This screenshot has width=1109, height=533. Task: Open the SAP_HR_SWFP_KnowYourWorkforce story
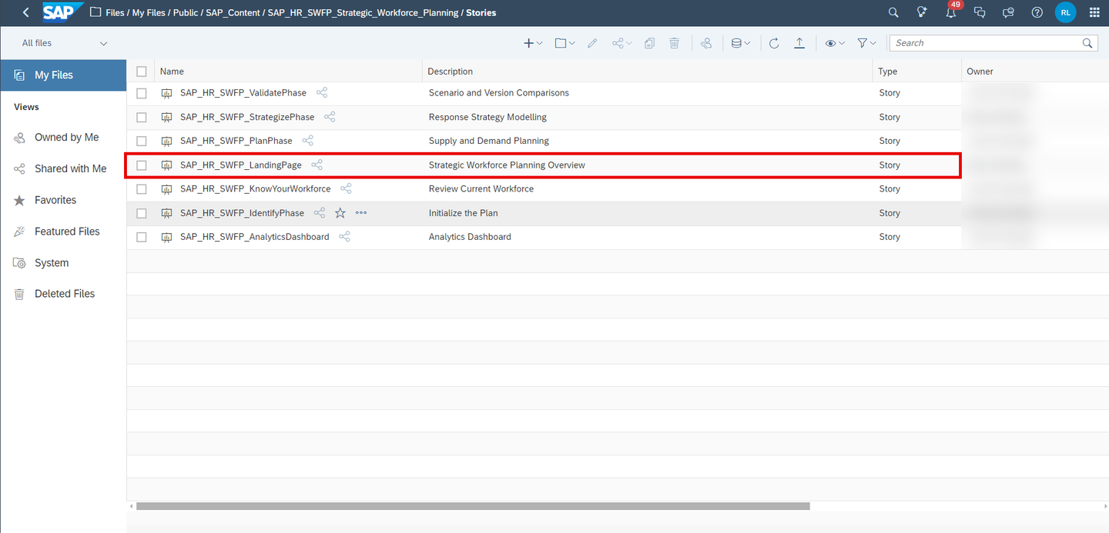click(256, 189)
